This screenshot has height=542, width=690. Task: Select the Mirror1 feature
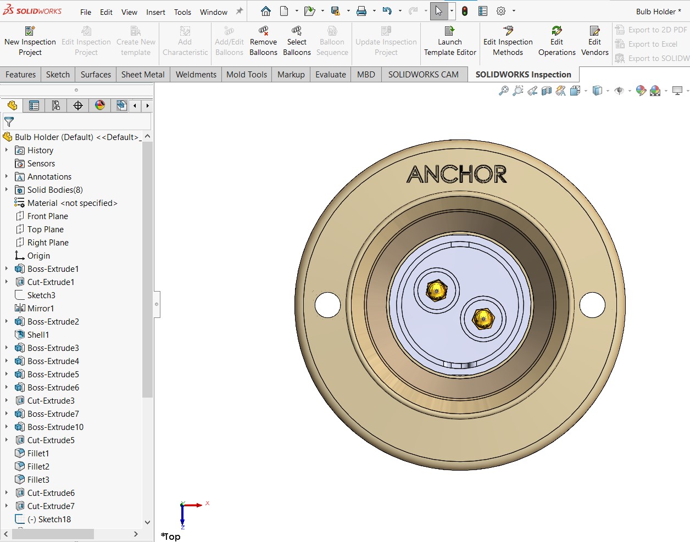click(x=41, y=308)
